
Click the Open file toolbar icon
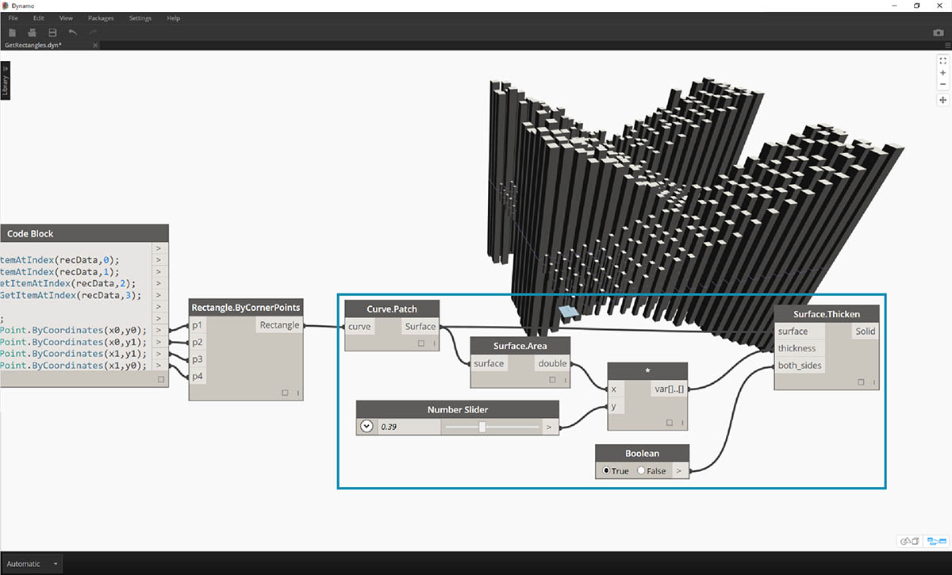click(x=33, y=33)
